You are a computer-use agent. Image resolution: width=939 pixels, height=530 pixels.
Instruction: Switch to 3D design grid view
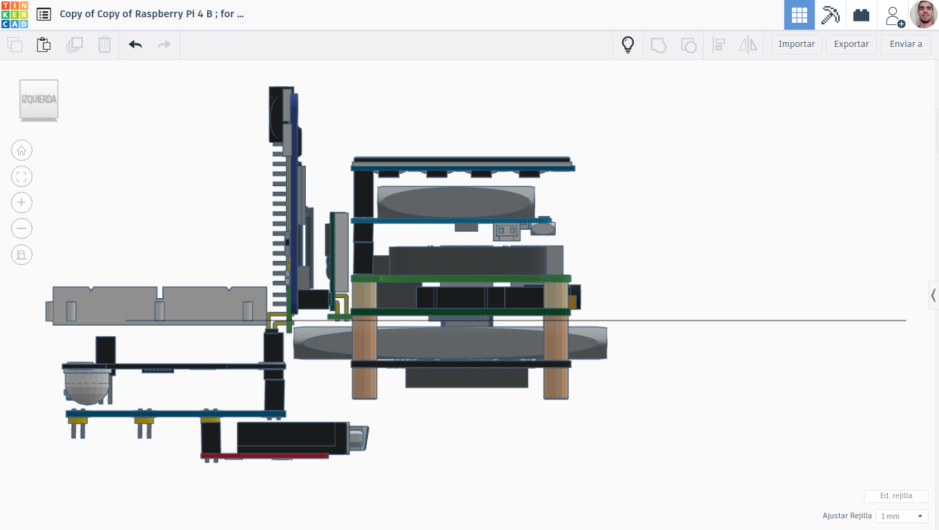click(x=800, y=14)
